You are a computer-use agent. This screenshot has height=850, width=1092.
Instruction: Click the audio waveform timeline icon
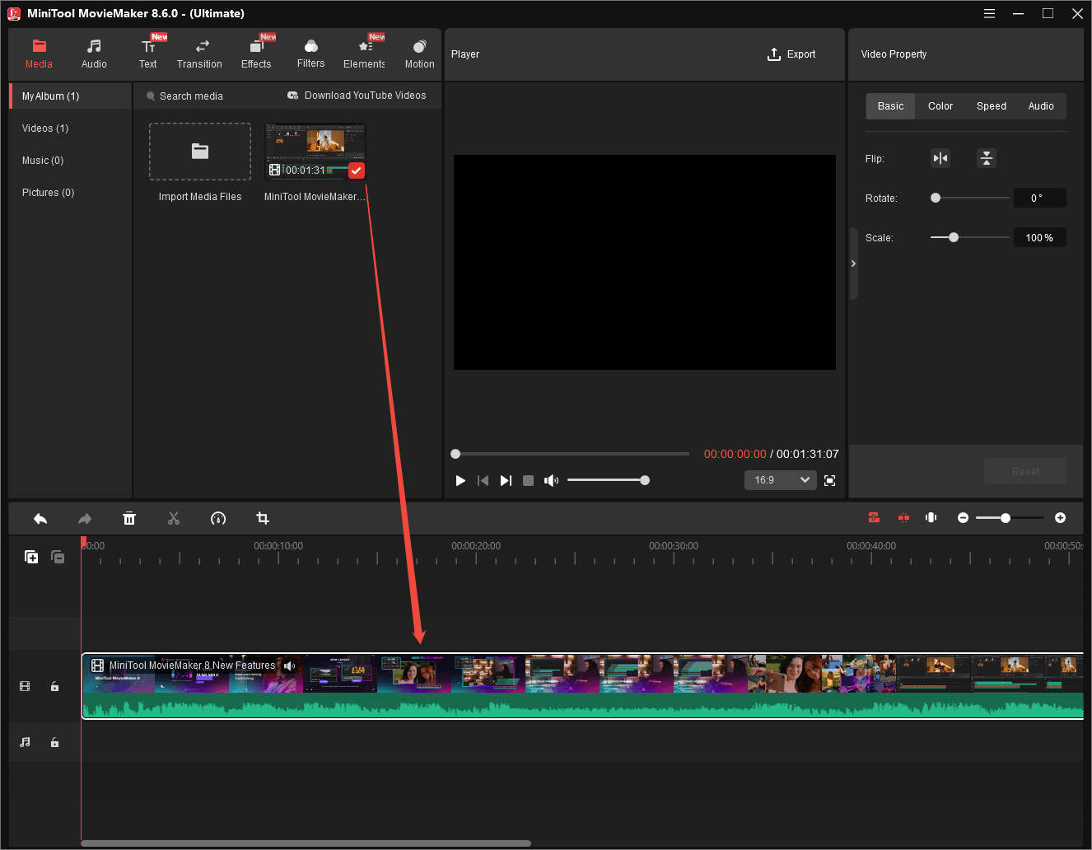[931, 517]
